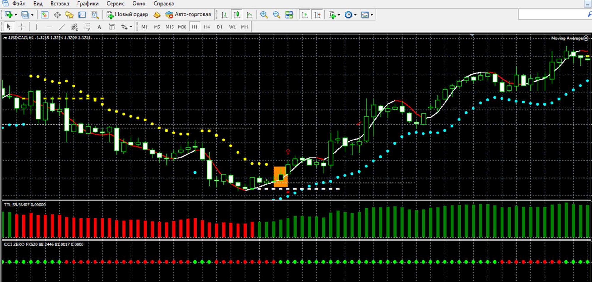Click the Новый ордер button

127,14
